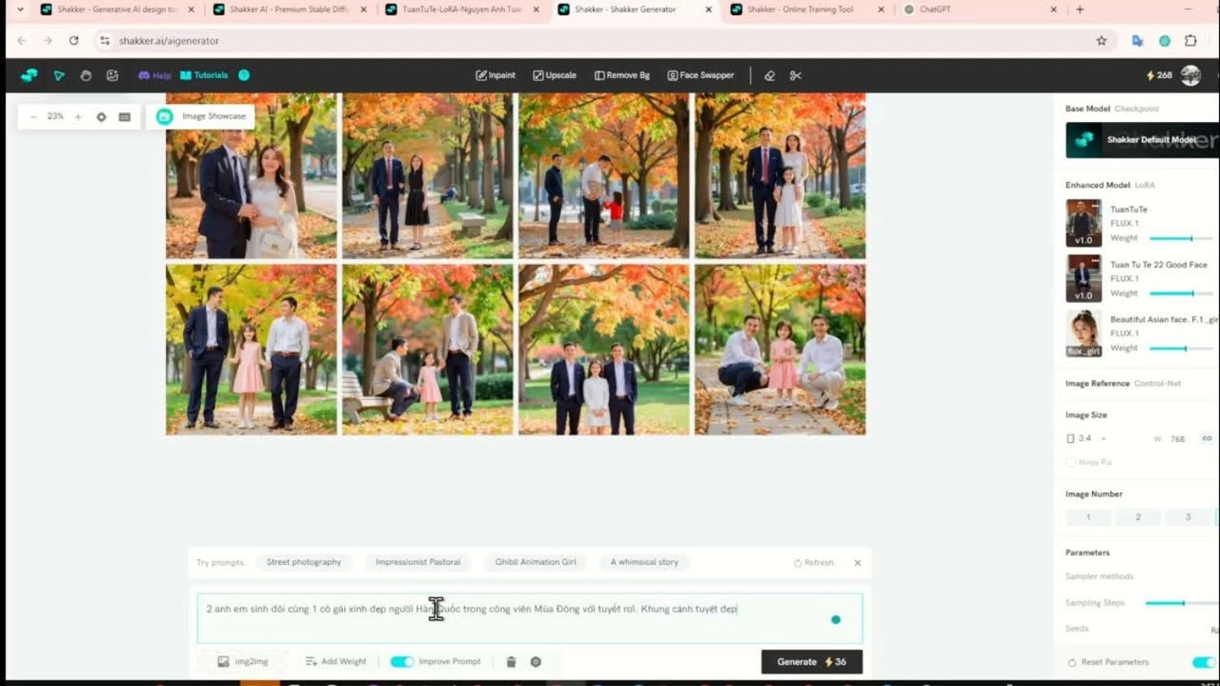
Task: Open Image Showcase panel
Action: (x=201, y=116)
